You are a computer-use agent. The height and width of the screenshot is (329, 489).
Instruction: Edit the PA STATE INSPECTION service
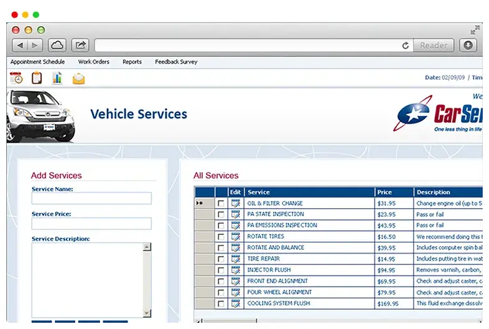tap(236, 214)
